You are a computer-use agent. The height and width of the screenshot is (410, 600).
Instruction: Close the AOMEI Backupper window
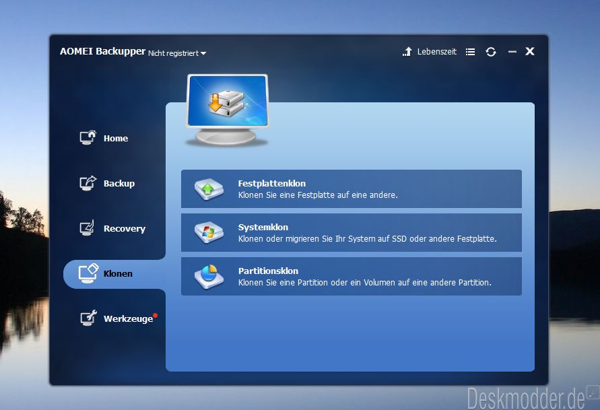[x=529, y=51]
